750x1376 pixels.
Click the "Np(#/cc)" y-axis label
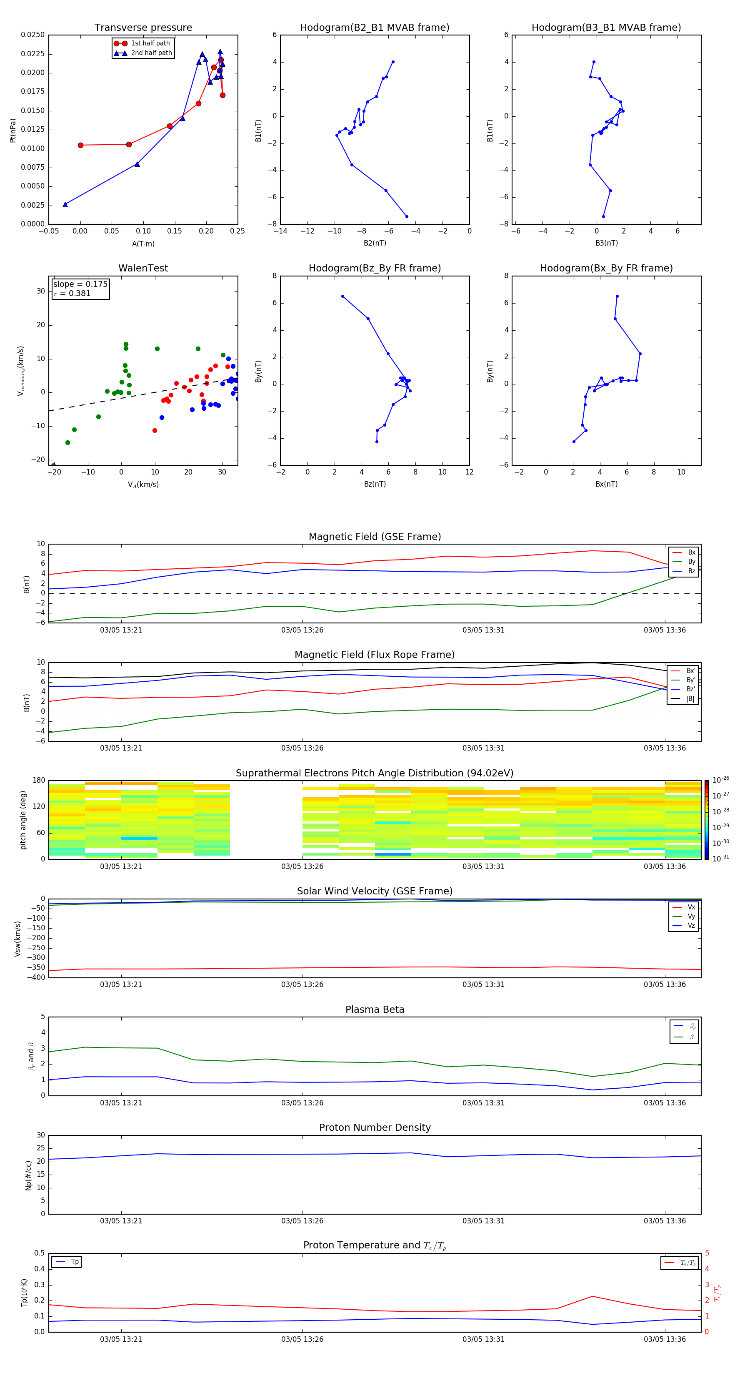[x=28, y=1175]
